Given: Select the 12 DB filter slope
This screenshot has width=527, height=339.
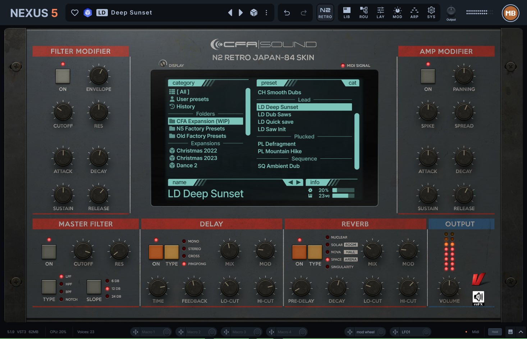Looking at the screenshot, I should coord(113,289).
